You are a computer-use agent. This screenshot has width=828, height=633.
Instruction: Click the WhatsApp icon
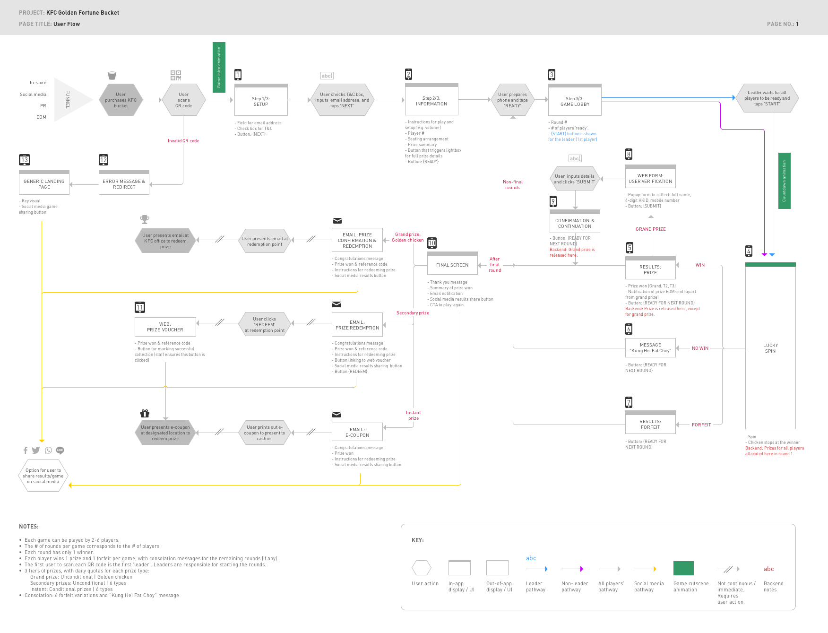pos(48,451)
